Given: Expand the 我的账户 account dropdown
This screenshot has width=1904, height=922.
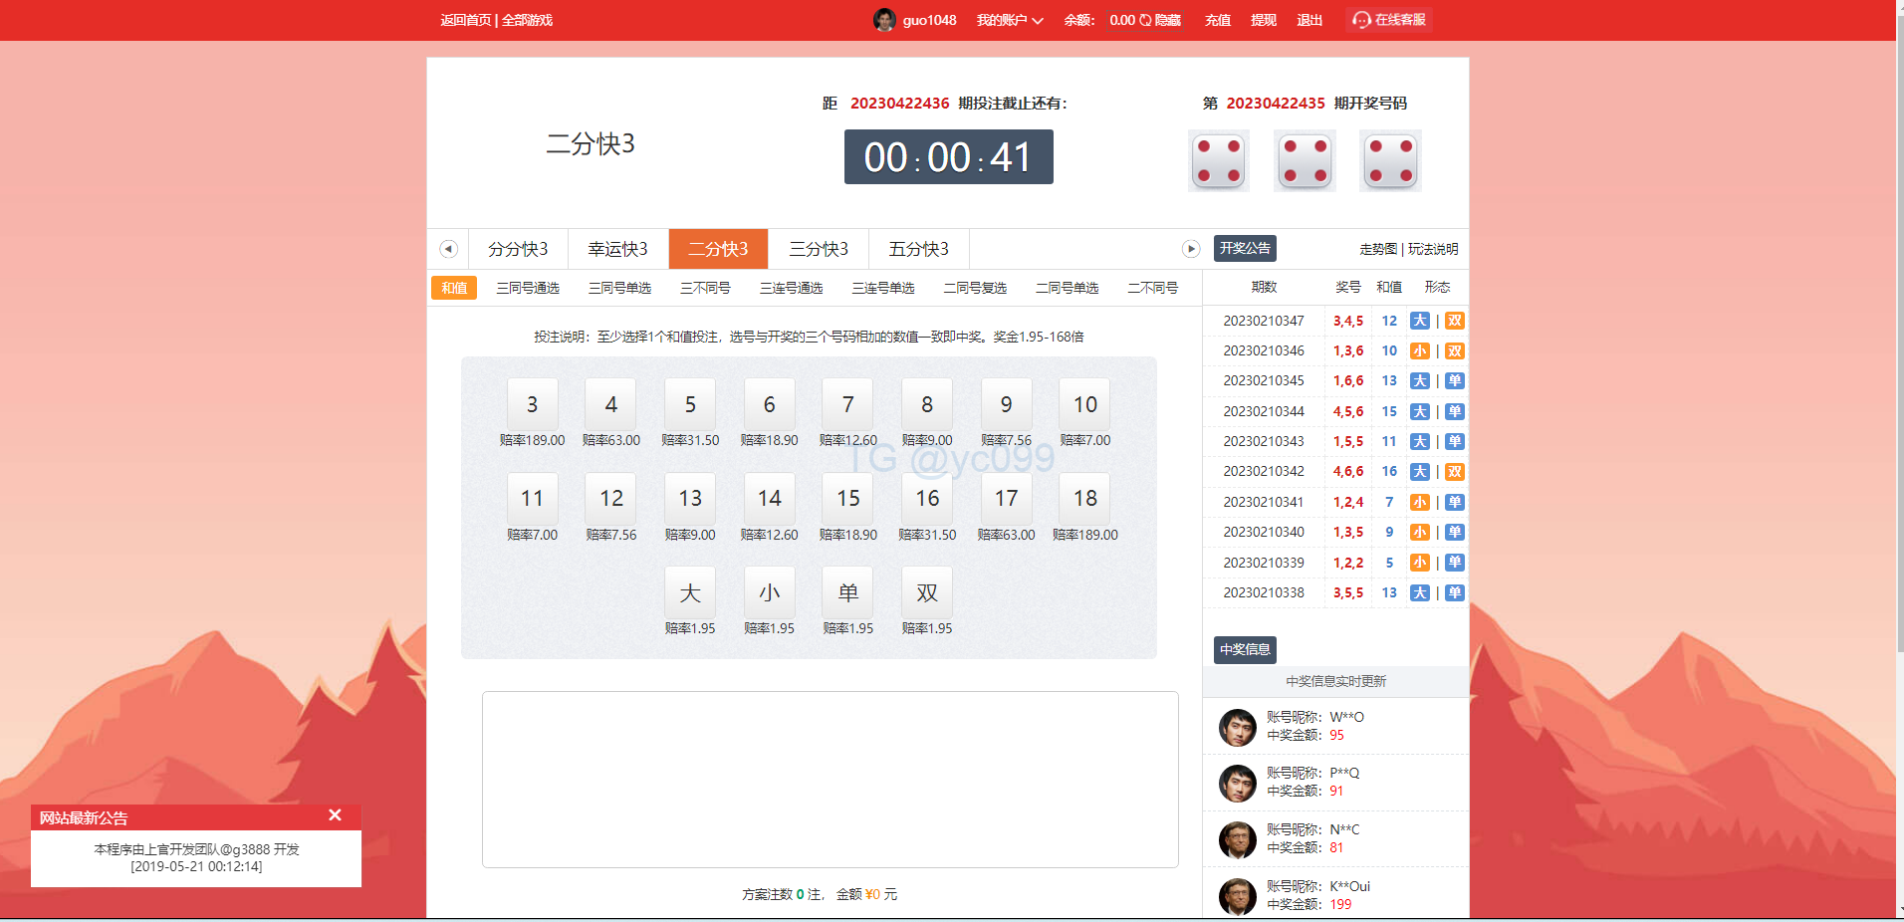Looking at the screenshot, I should click(1009, 20).
